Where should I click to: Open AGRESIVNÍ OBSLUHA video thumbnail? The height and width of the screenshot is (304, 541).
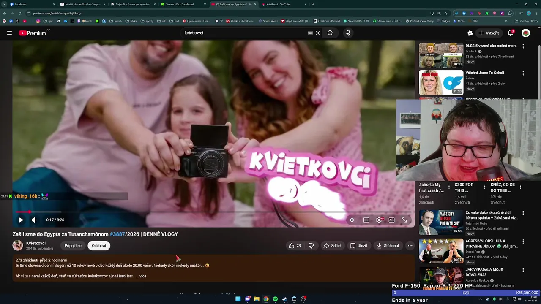click(441, 251)
